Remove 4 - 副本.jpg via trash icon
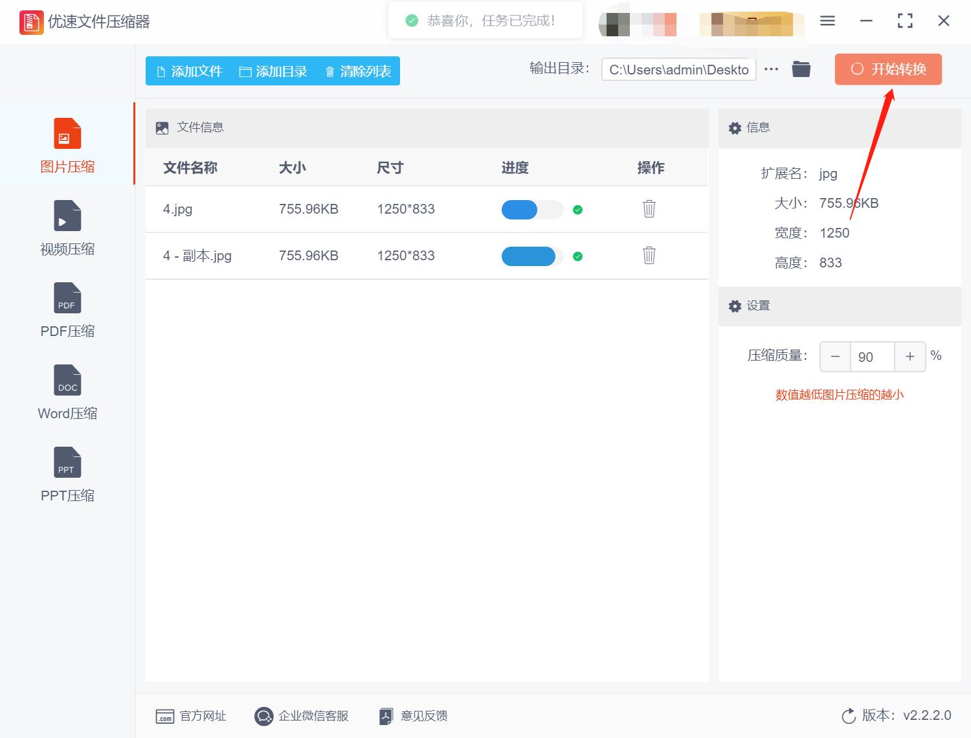 (649, 256)
